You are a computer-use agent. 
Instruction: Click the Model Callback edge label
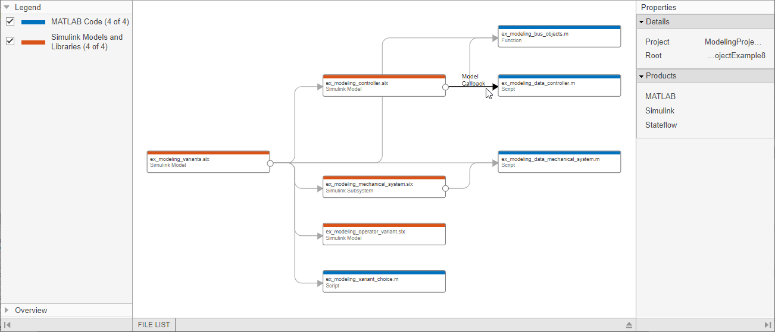[x=473, y=80]
